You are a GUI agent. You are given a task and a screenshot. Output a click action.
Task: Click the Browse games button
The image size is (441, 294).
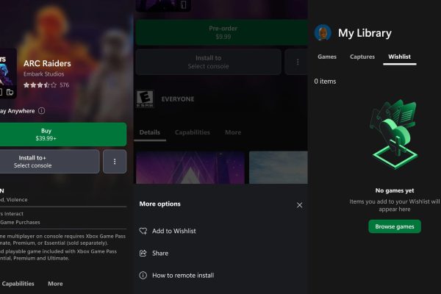[395, 226]
